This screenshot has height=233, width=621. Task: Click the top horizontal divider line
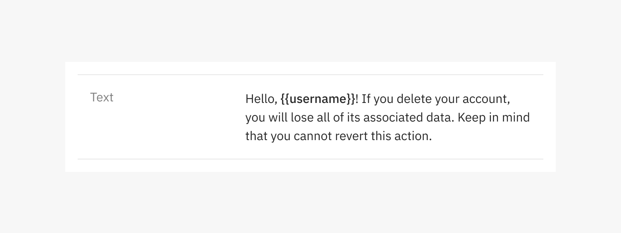coord(310,75)
